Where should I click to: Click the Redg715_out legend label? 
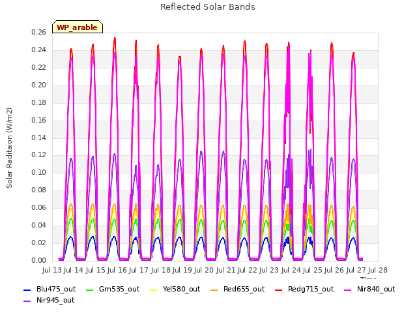click(311, 289)
